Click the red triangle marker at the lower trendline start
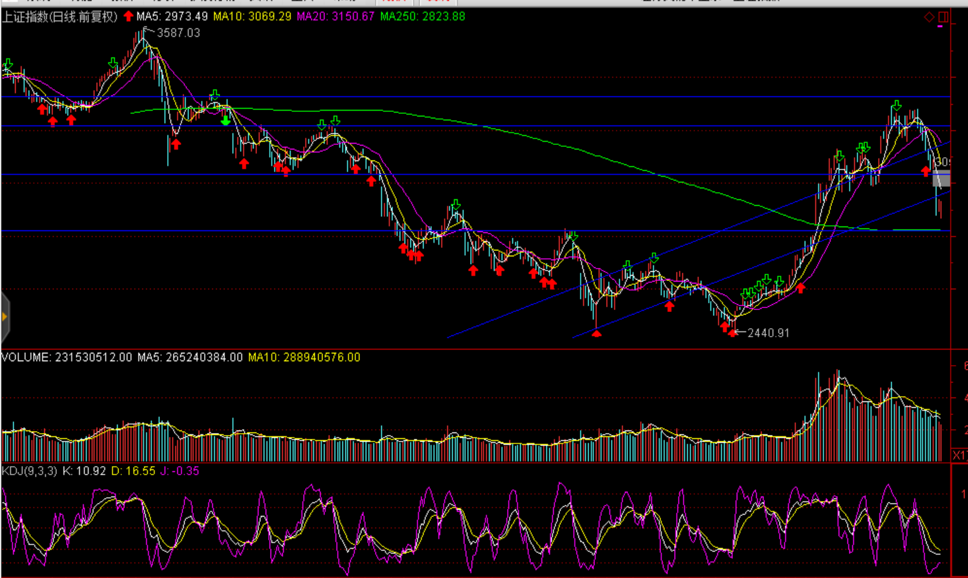Screen dimensions: 968x578 (x=596, y=333)
